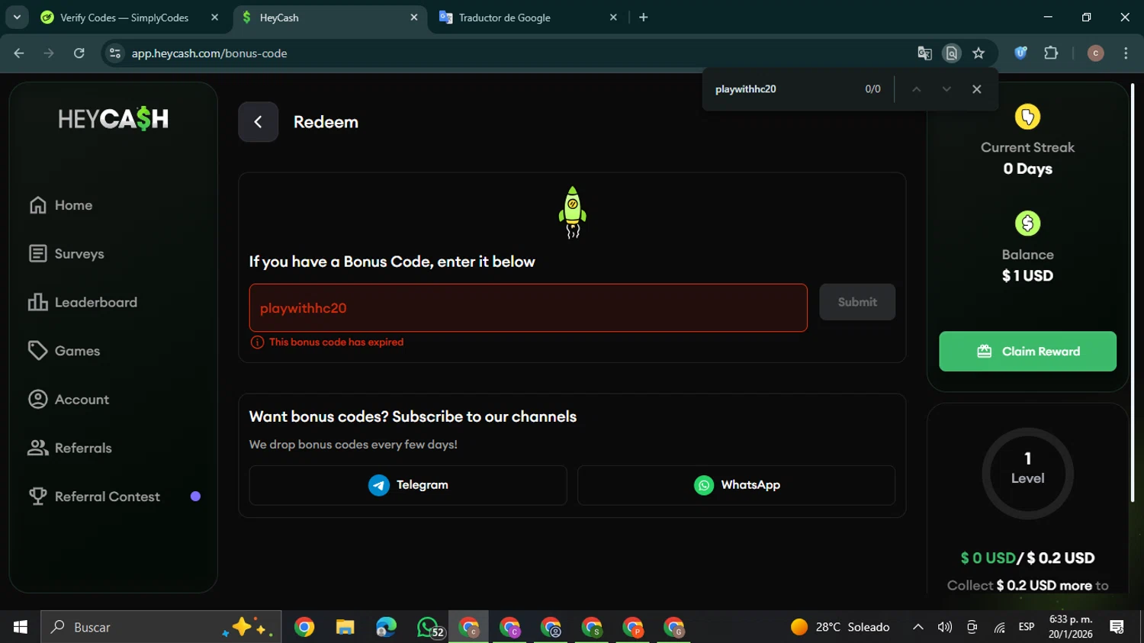The height and width of the screenshot is (643, 1144).
Task: Click the Home house icon
Action: pyautogui.click(x=38, y=205)
